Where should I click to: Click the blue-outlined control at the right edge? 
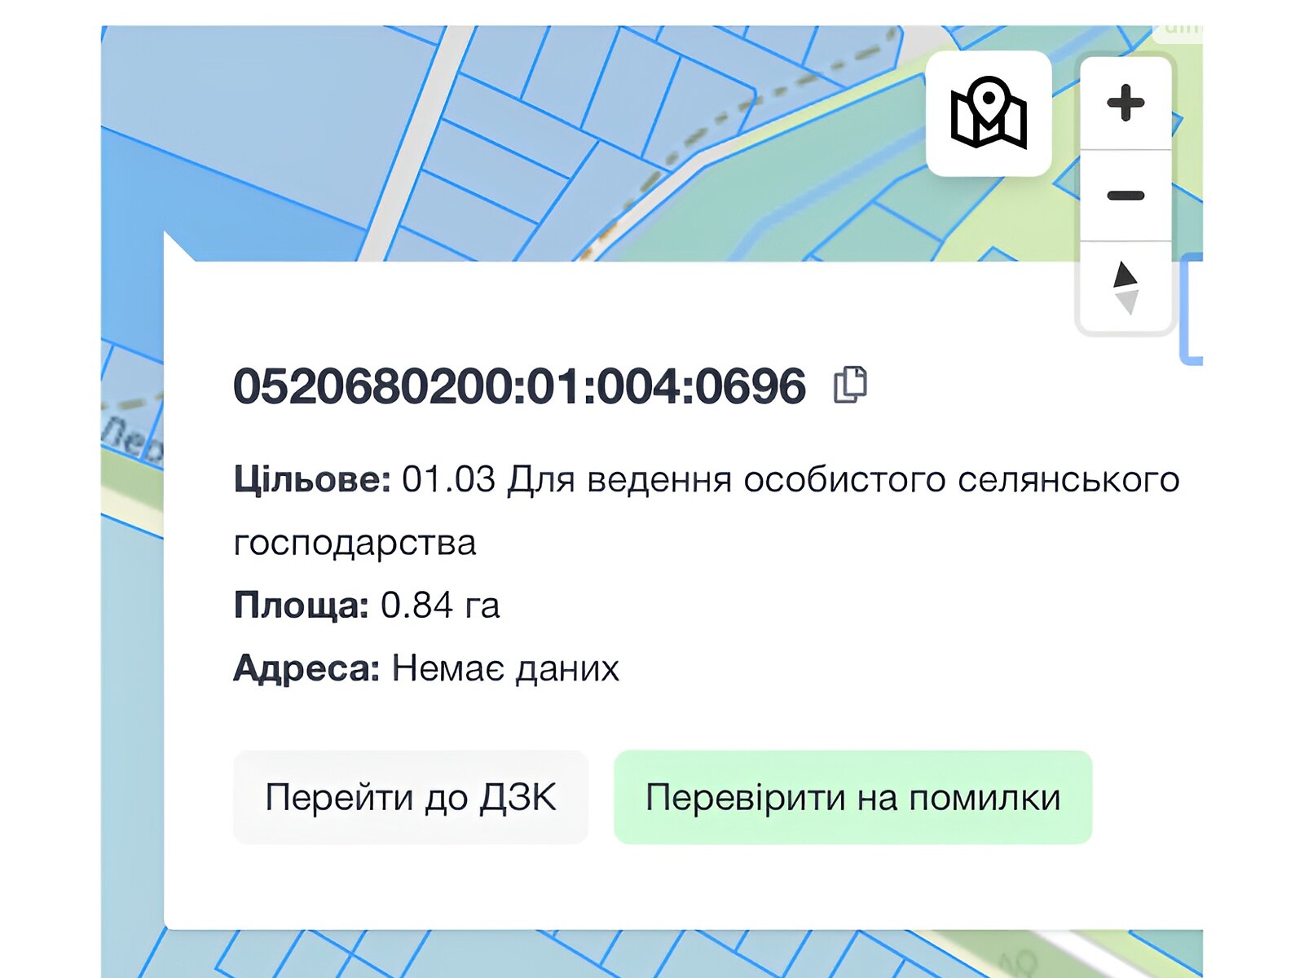click(1192, 310)
